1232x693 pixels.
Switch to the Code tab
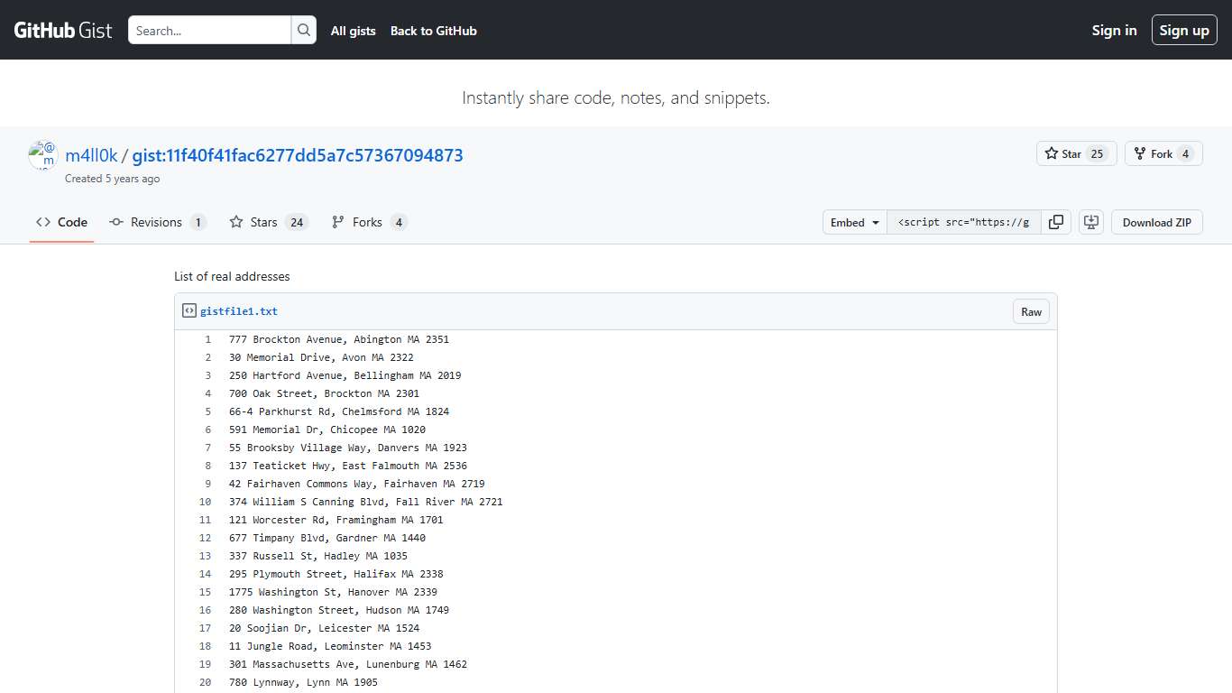point(61,222)
